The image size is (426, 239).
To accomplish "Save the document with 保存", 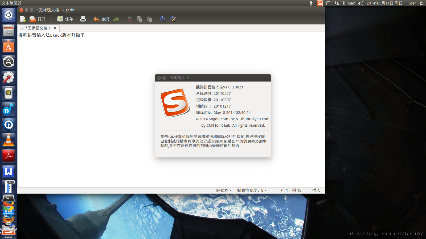I will pyautogui.click(x=65, y=19).
